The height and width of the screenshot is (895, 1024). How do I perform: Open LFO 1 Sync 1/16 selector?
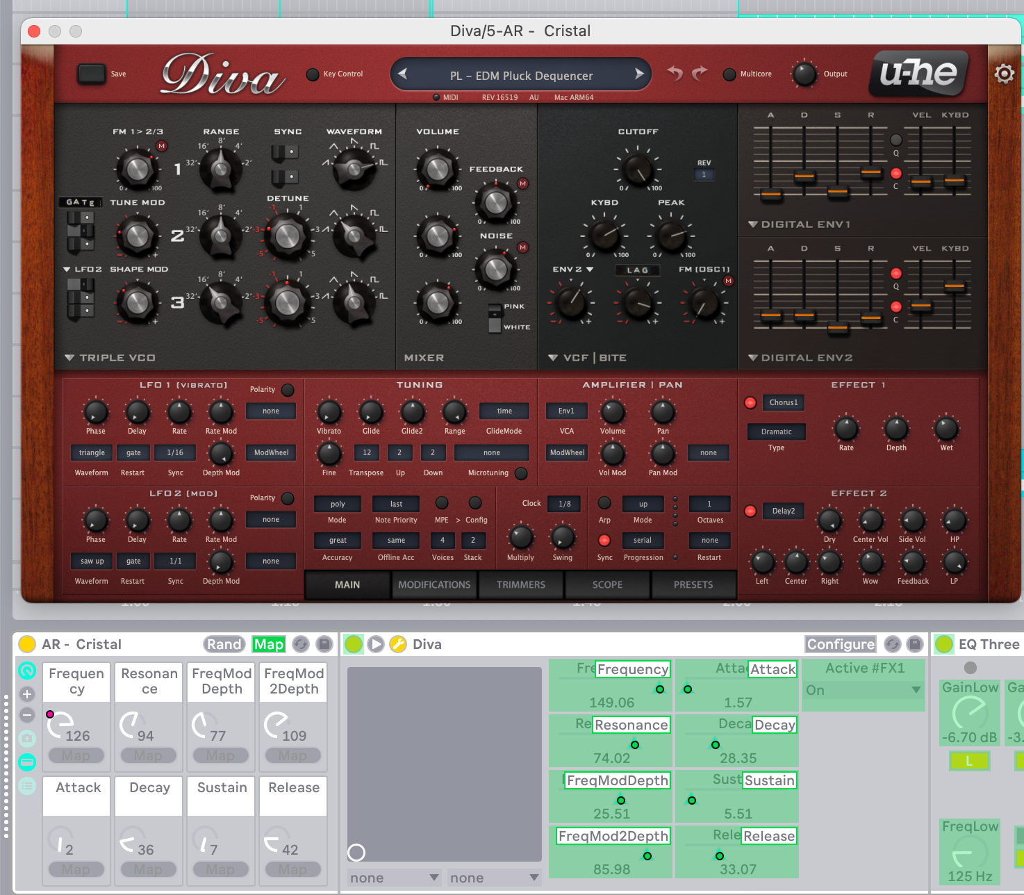[175, 452]
